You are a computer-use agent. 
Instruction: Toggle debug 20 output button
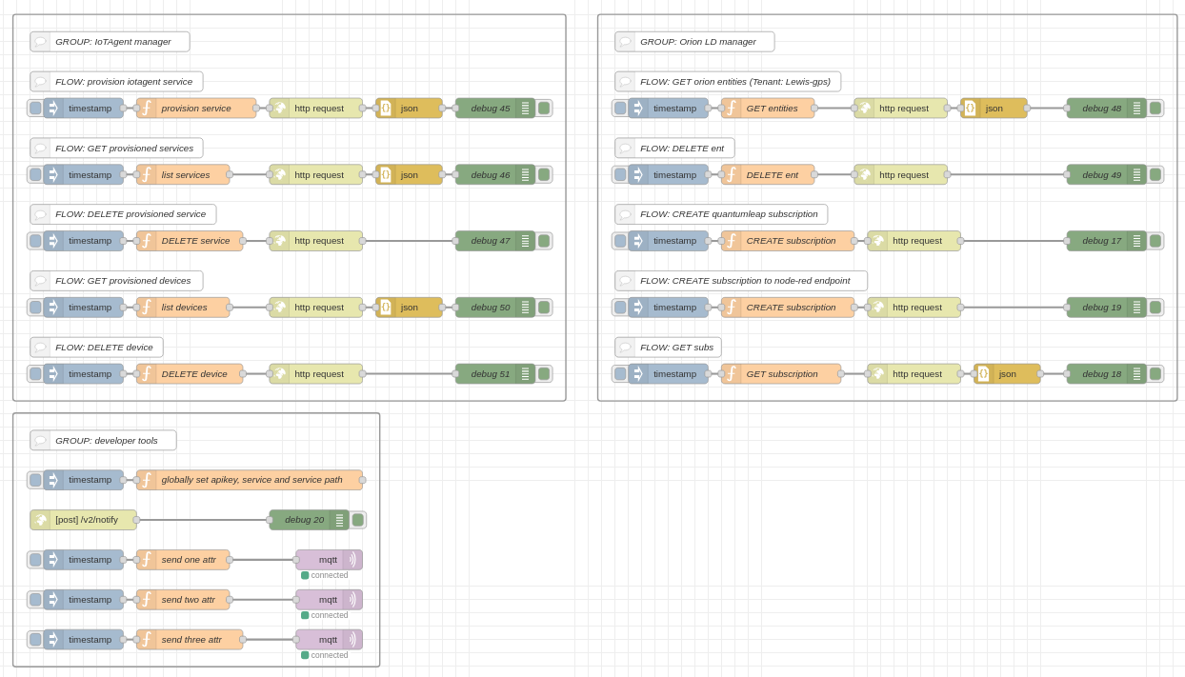pyautogui.click(x=358, y=520)
